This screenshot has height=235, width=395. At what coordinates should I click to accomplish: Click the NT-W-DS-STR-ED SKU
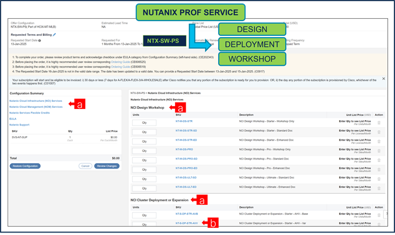186,140
